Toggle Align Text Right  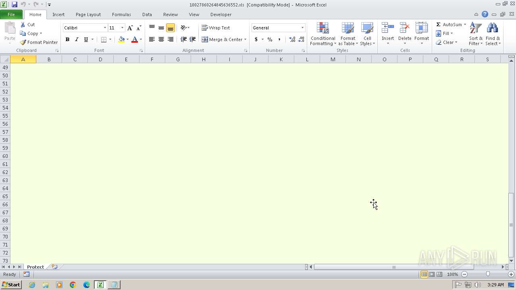point(171,39)
